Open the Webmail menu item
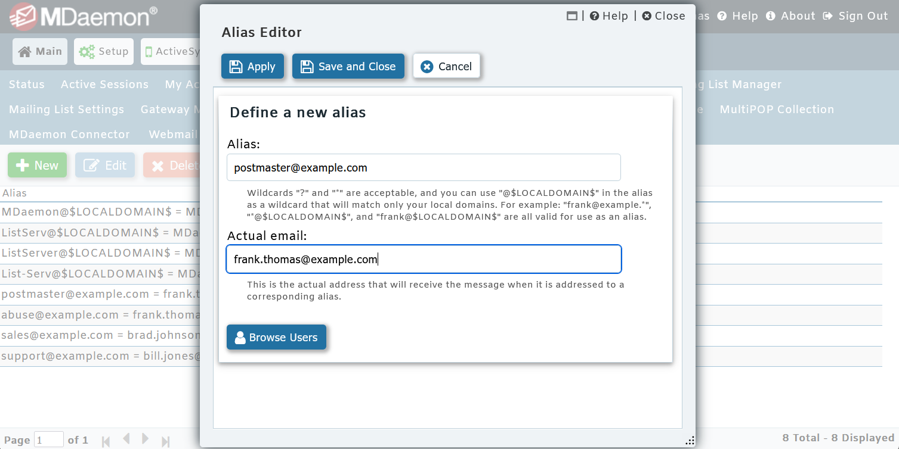This screenshot has height=449, width=899. click(174, 135)
